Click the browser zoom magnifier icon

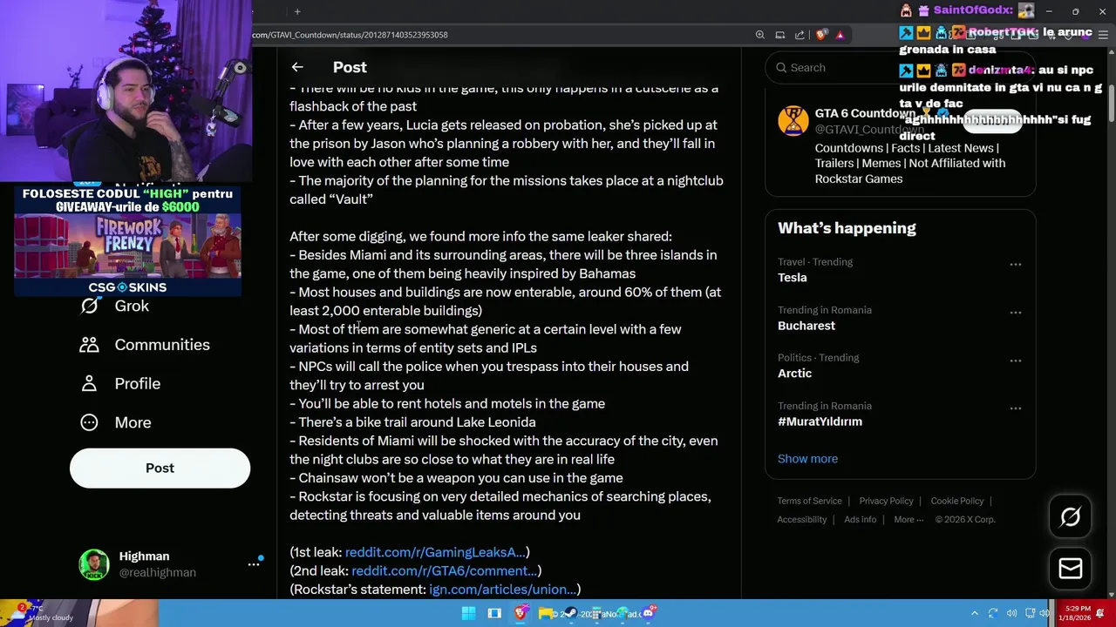coord(760,35)
